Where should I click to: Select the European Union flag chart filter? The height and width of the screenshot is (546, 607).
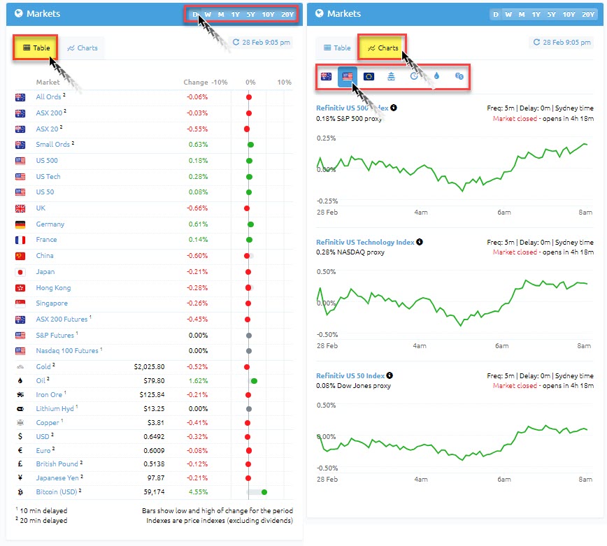point(369,76)
